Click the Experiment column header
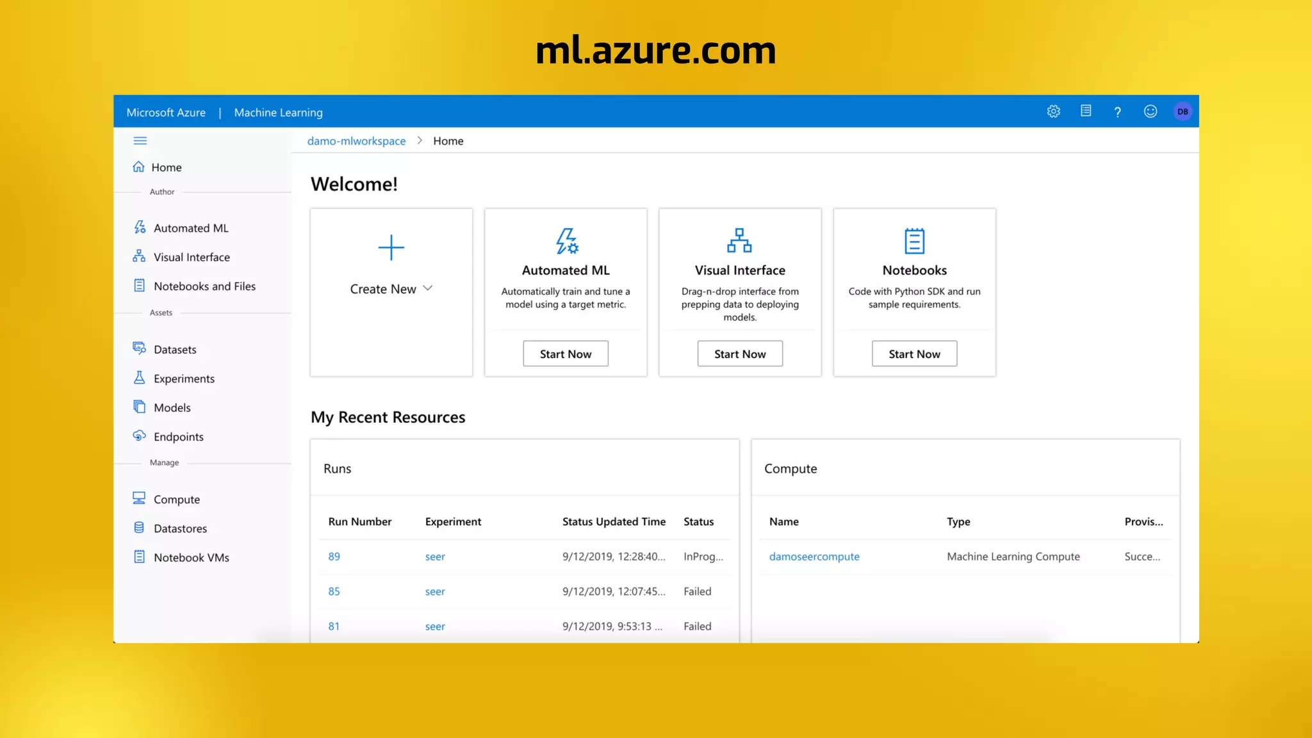The image size is (1312, 738). pos(453,521)
